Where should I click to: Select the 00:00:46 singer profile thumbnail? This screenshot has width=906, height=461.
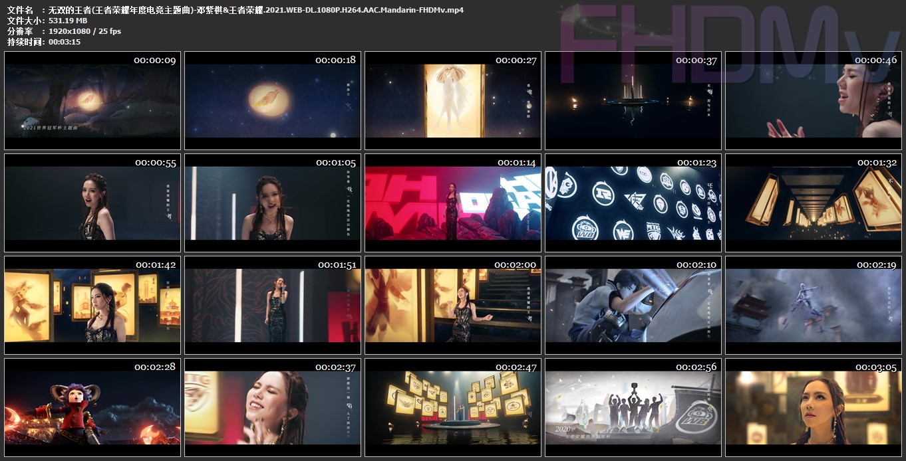coord(814,101)
